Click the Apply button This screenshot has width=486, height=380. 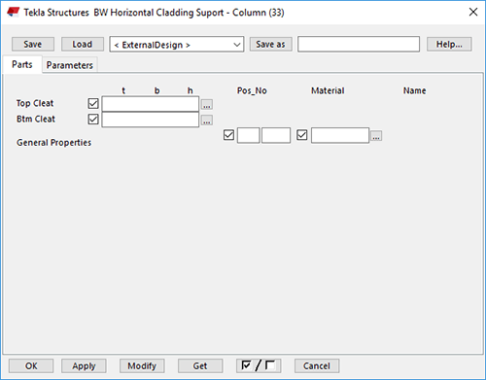(x=84, y=365)
